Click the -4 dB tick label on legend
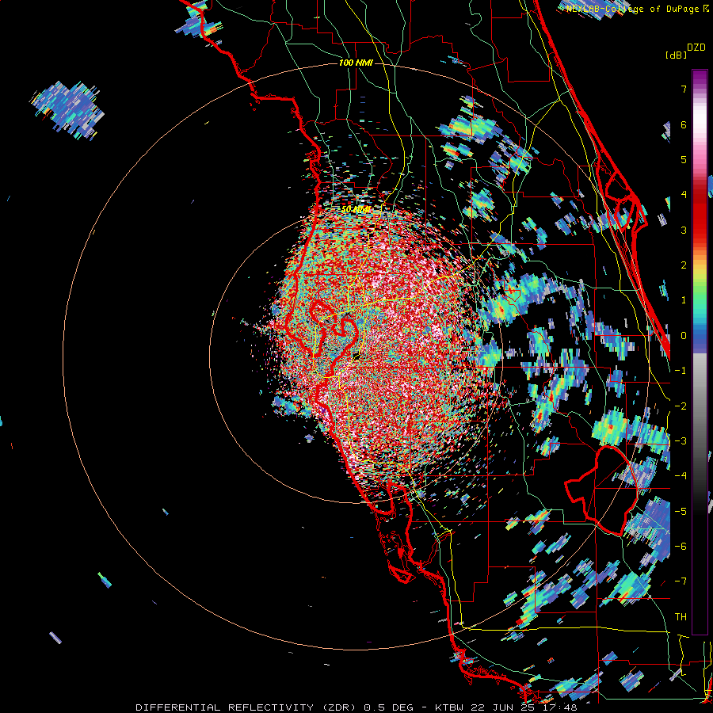The height and width of the screenshot is (713, 713). [x=681, y=476]
